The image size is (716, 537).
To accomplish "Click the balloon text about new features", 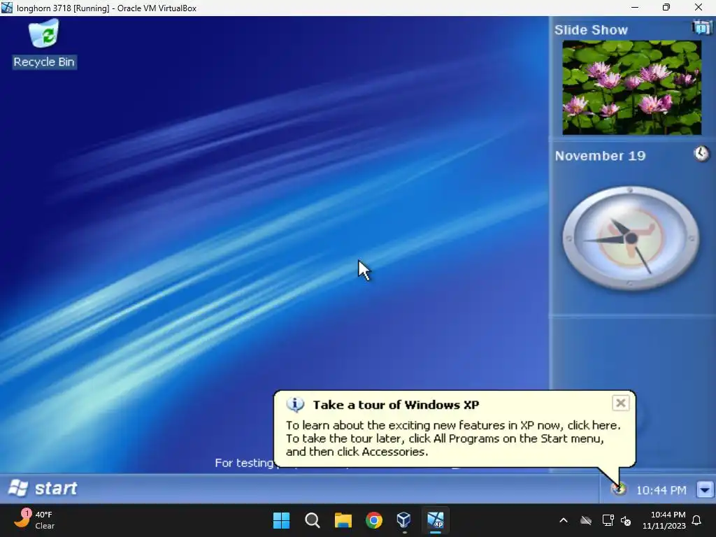I will pyautogui.click(x=453, y=438).
